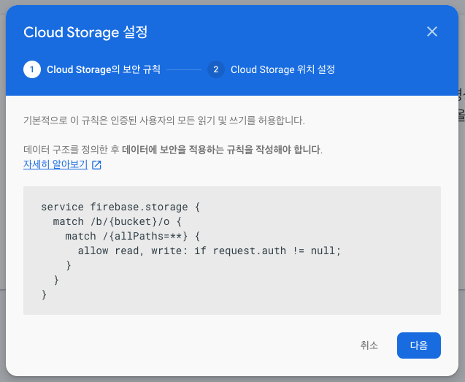Click the 다음 button
465x382 pixels.
[x=419, y=345]
